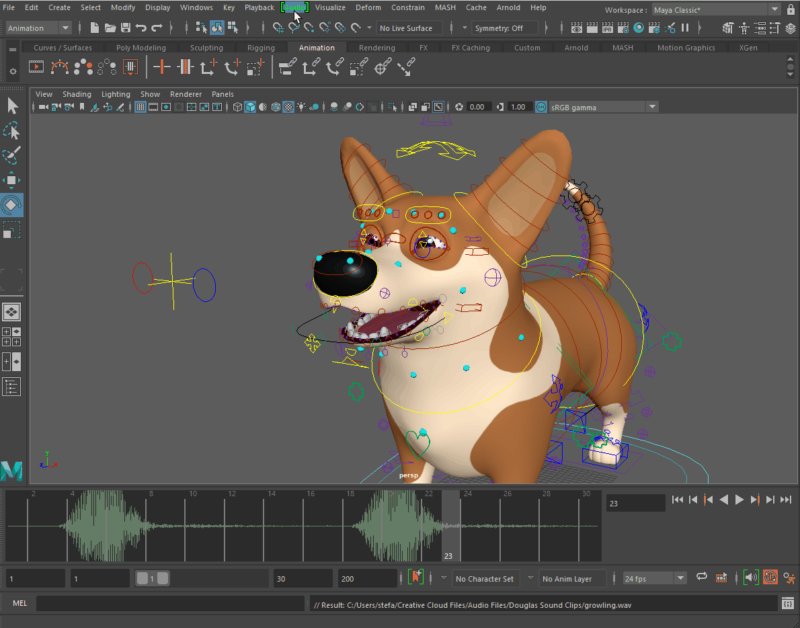Click the current frame field showing 23
Viewport: 800px width, 628px height.
tap(635, 502)
